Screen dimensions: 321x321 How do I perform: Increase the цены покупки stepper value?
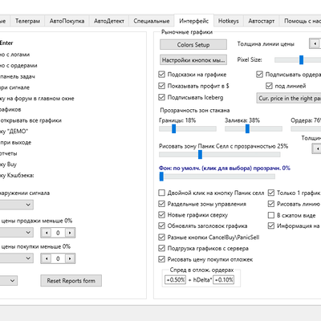[x=70, y=258]
